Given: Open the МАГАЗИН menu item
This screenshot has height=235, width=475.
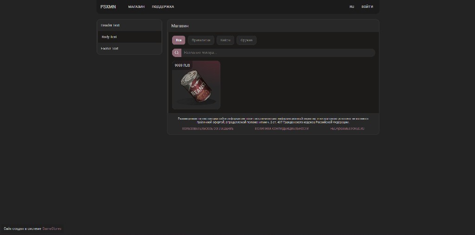Looking at the screenshot, I should pyautogui.click(x=136, y=7).
